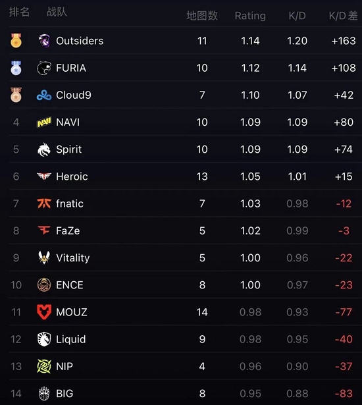The image size is (362, 405).
Task: Click the fnatic orange logo
Action: [x=44, y=203]
